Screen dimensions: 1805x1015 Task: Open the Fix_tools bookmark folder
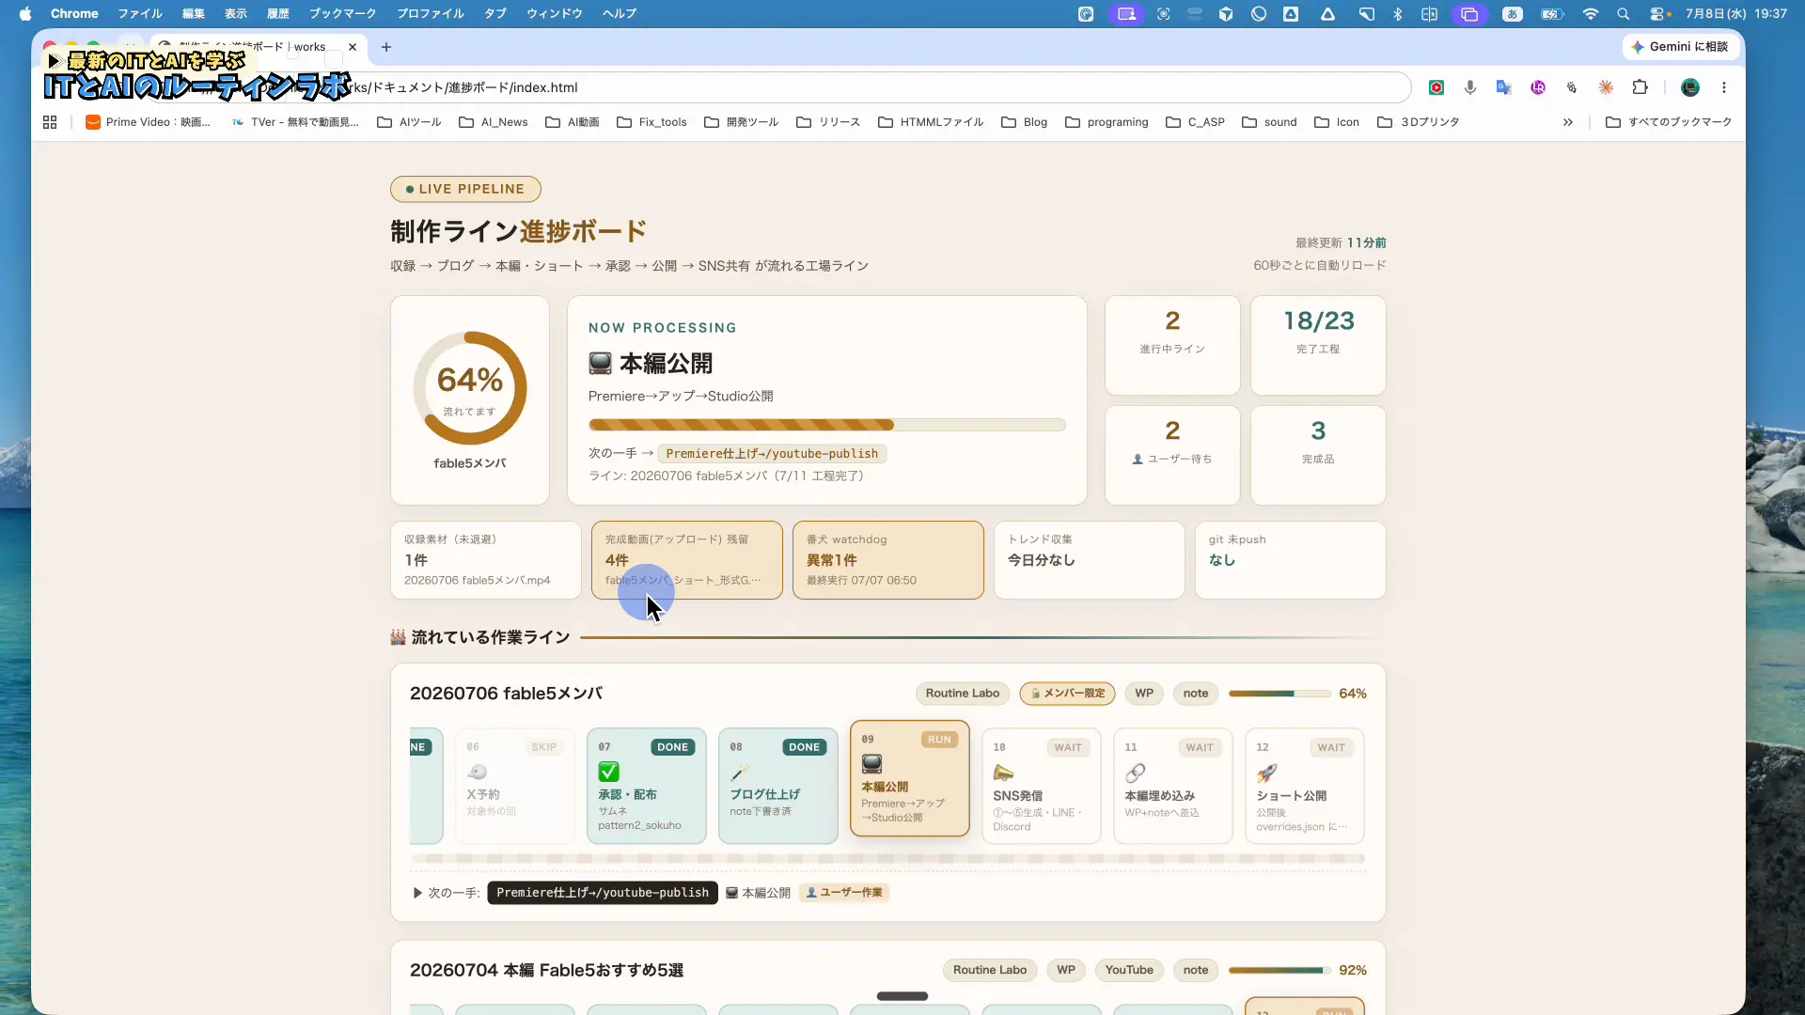(x=652, y=122)
